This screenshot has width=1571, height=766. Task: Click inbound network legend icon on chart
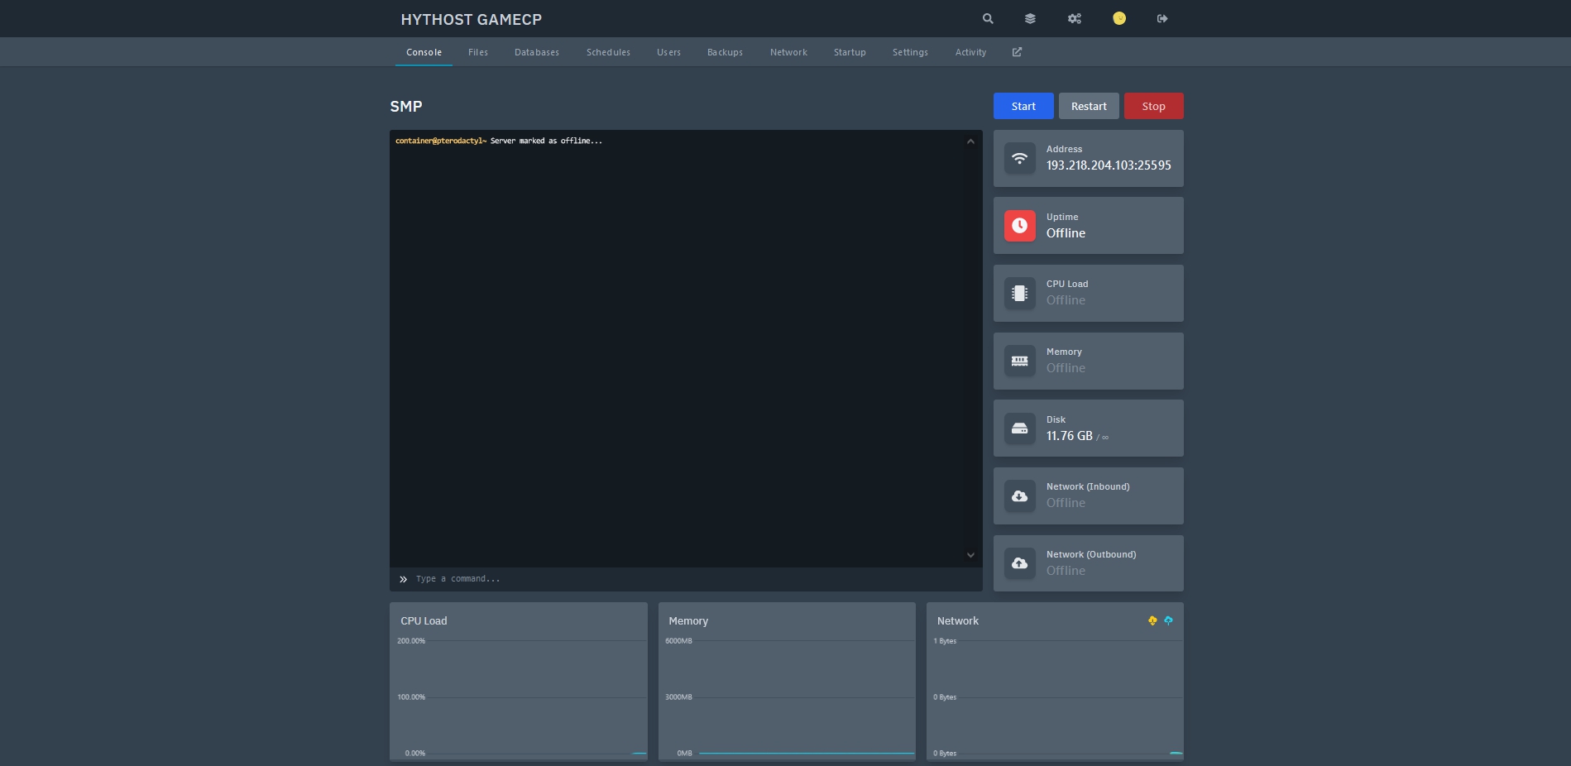pyautogui.click(x=1152, y=620)
